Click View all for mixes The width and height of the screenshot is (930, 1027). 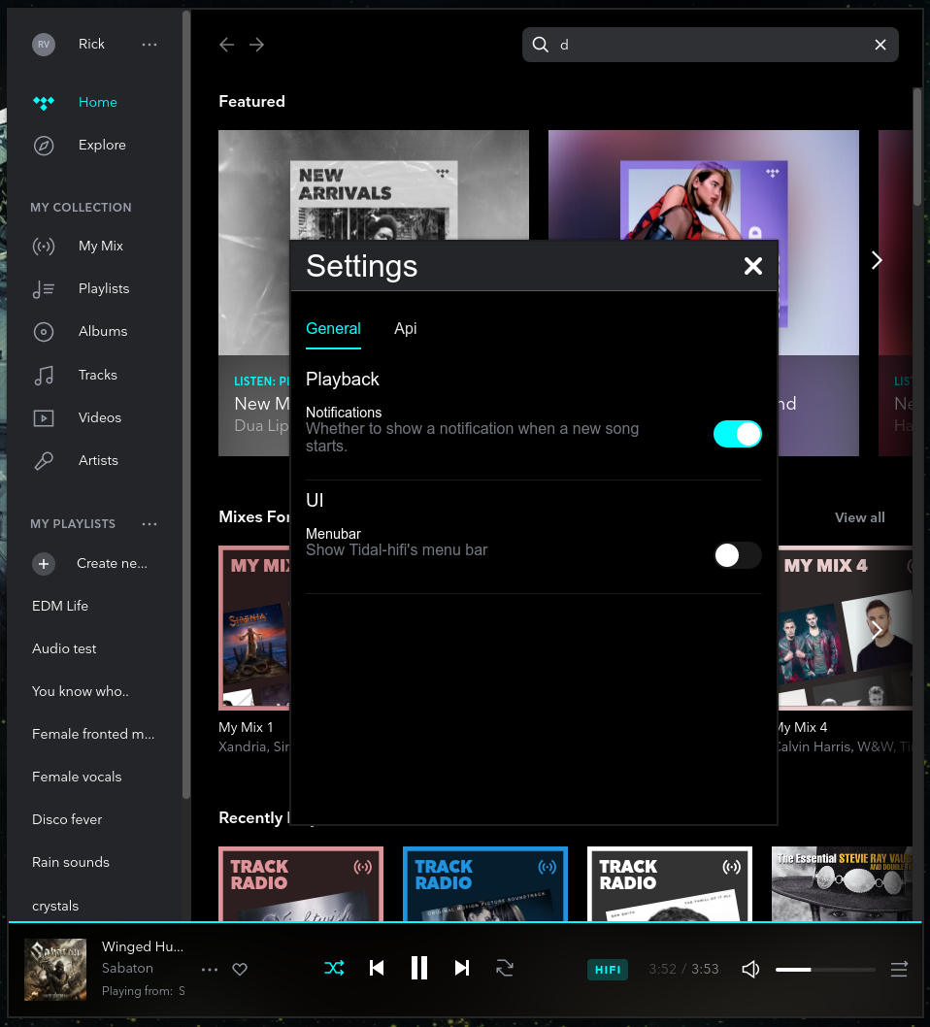(x=859, y=517)
